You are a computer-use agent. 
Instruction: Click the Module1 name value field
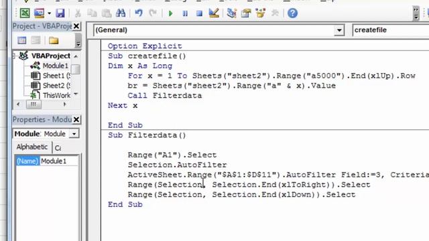(x=59, y=161)
